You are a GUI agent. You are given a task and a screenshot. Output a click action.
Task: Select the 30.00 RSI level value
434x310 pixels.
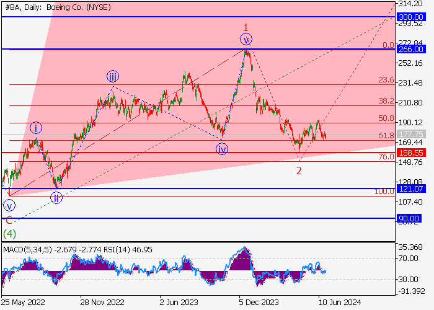tap(408, 279)
